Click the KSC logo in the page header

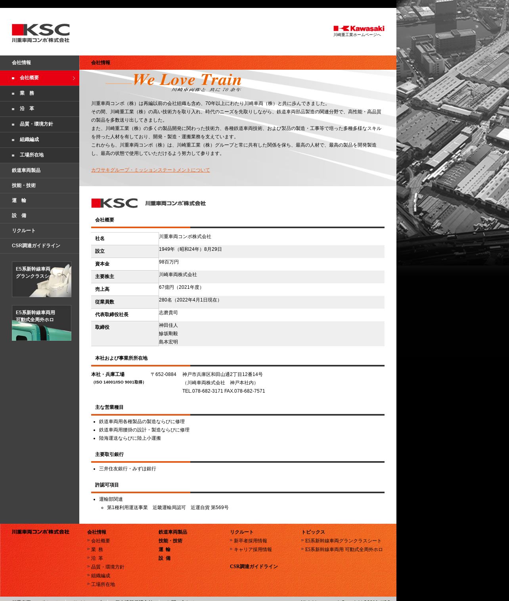coord(40,33)
